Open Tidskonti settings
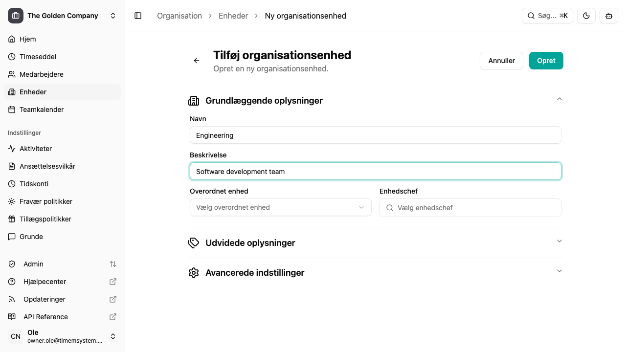This screenshot has height=352, width=626. point(34,184)
